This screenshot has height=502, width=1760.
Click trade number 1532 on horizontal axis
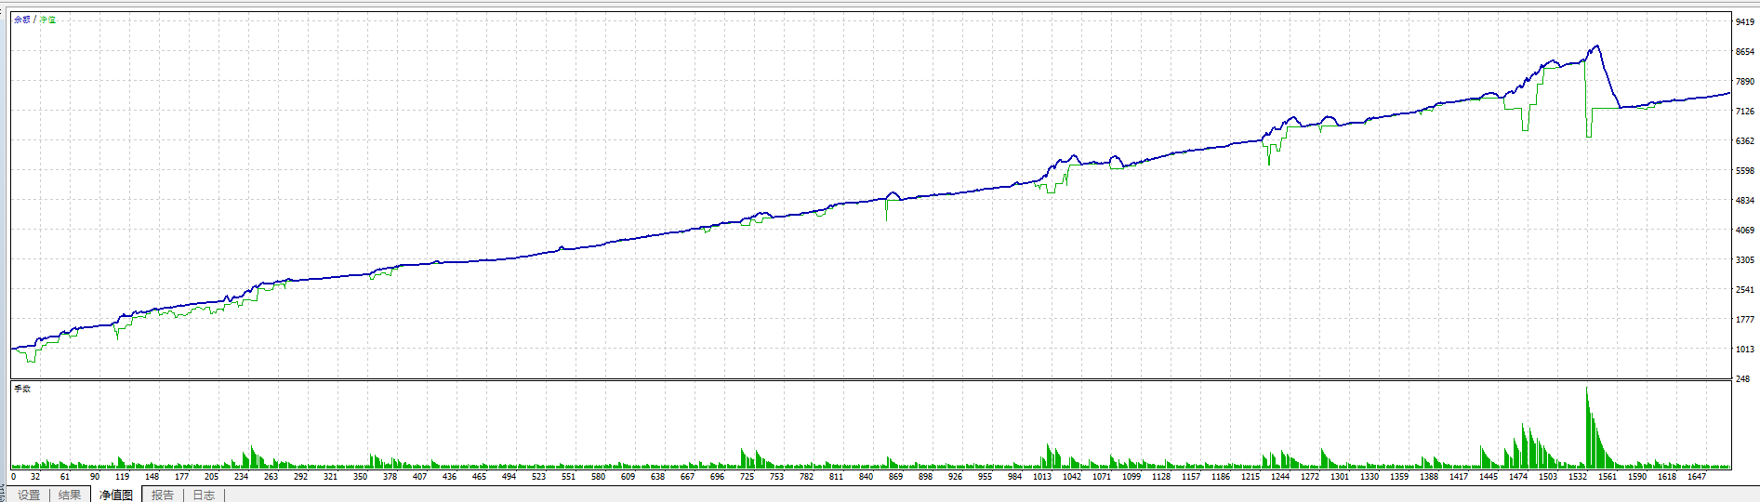[x=1578, y=476]
